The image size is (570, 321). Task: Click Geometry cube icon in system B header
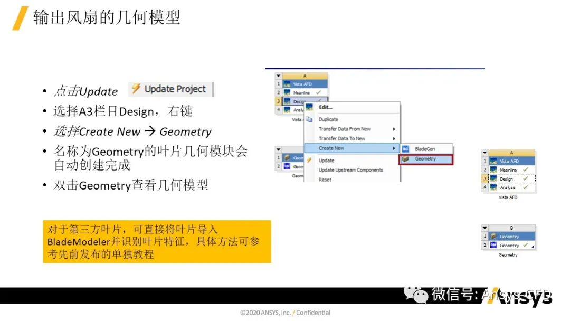coord(493,237)
